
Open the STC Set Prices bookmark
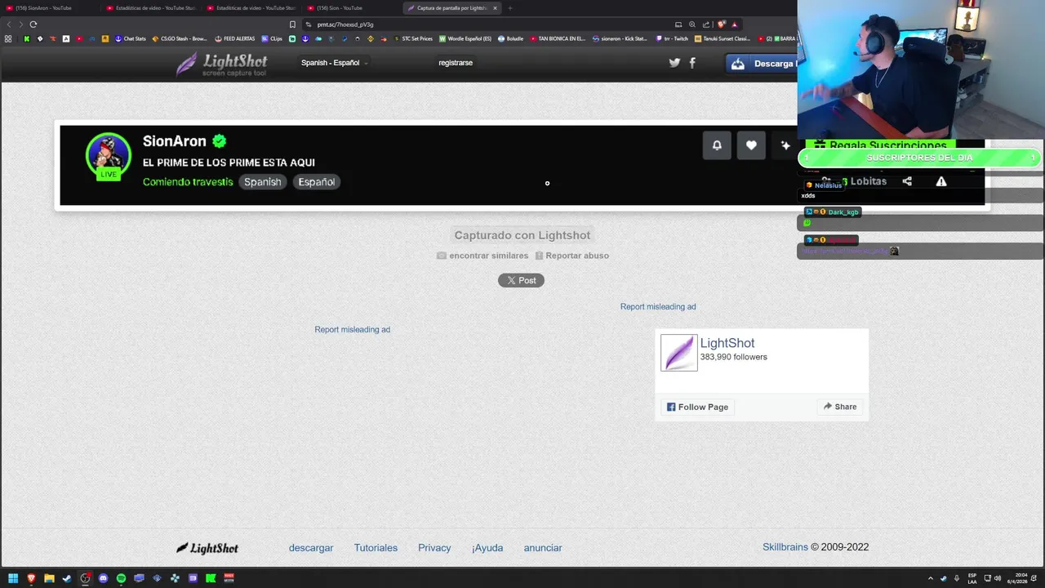(x=413, y=38)
